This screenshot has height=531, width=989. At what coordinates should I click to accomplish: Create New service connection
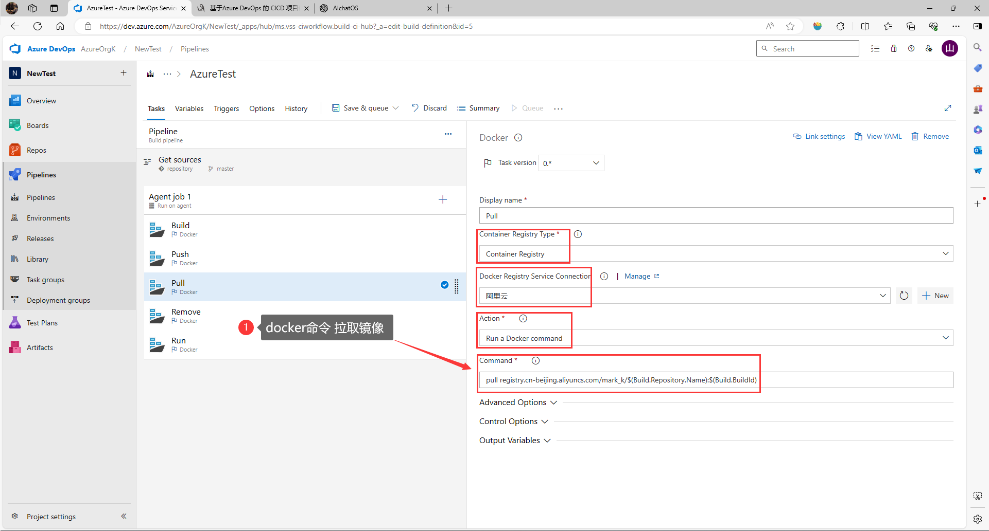pyautogui.click(x=935, y=296)
